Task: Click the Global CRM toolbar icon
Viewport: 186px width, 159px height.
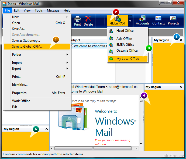Action: click(117, 20)
